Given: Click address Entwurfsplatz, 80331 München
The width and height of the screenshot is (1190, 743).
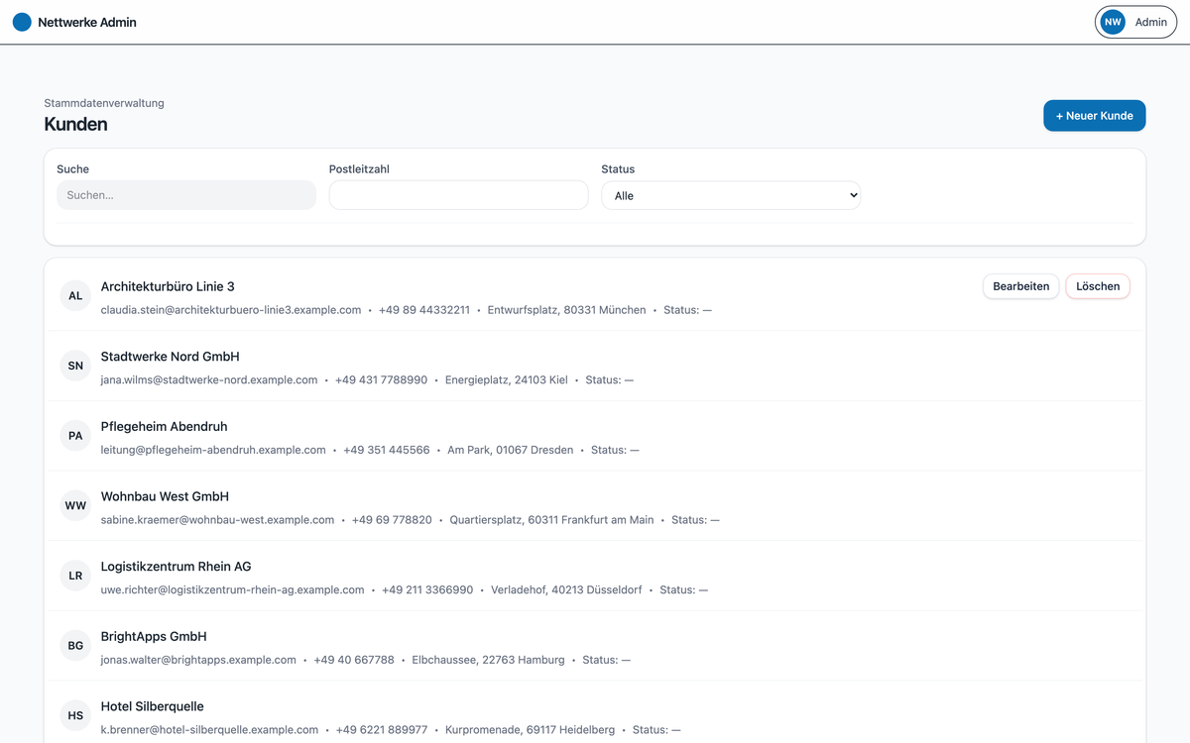Looking at the screenshot, I should click(566, 310).
